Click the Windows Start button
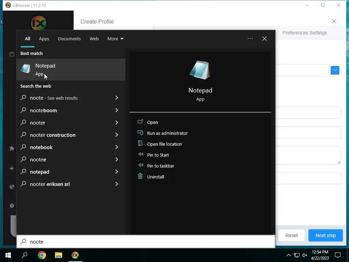 pos(8,255)
